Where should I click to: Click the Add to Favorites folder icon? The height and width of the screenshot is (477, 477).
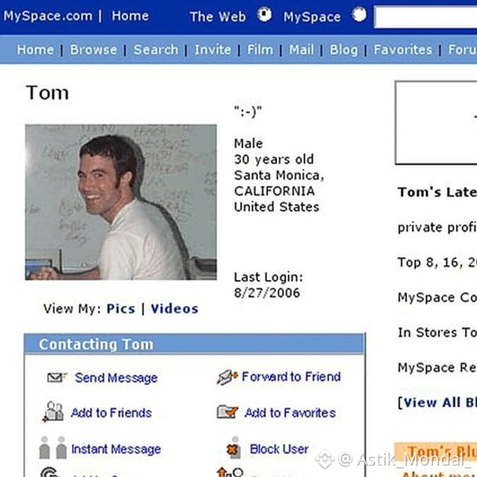[x=228, y=412]
